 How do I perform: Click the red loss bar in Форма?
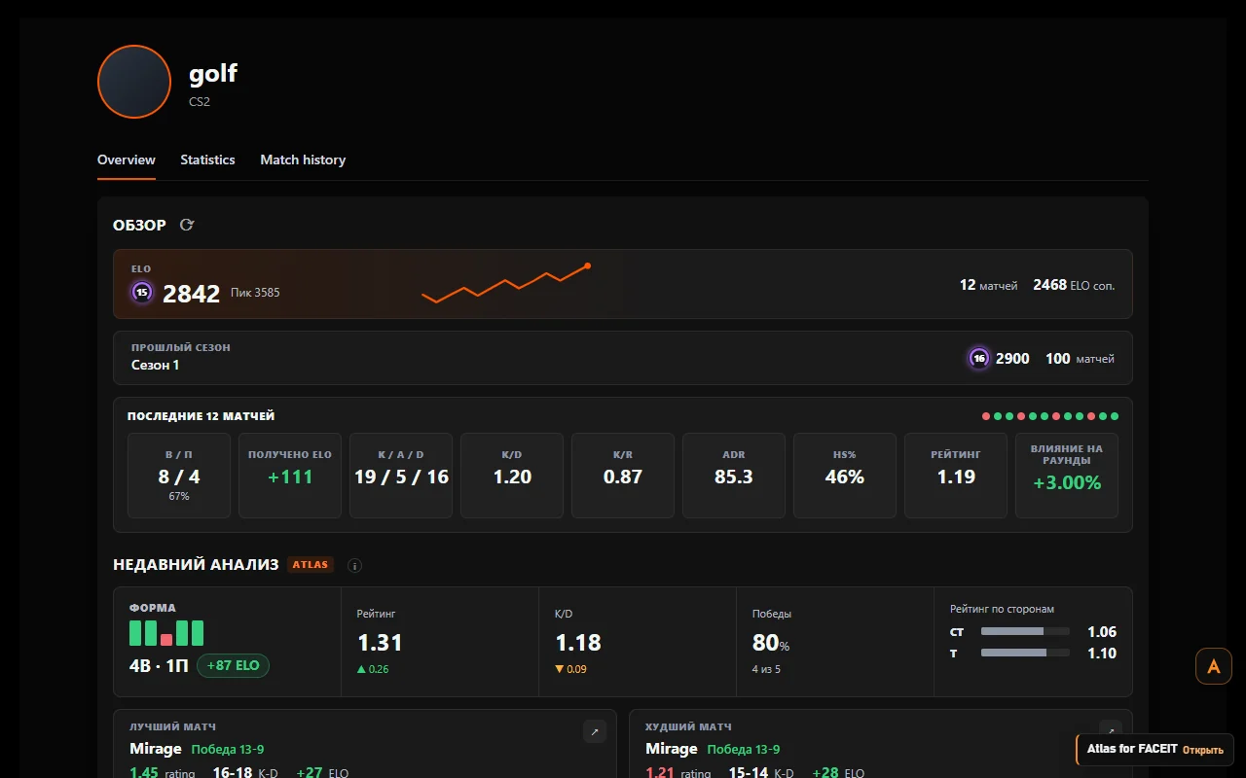pyautogui.click(x=166, y=639)
